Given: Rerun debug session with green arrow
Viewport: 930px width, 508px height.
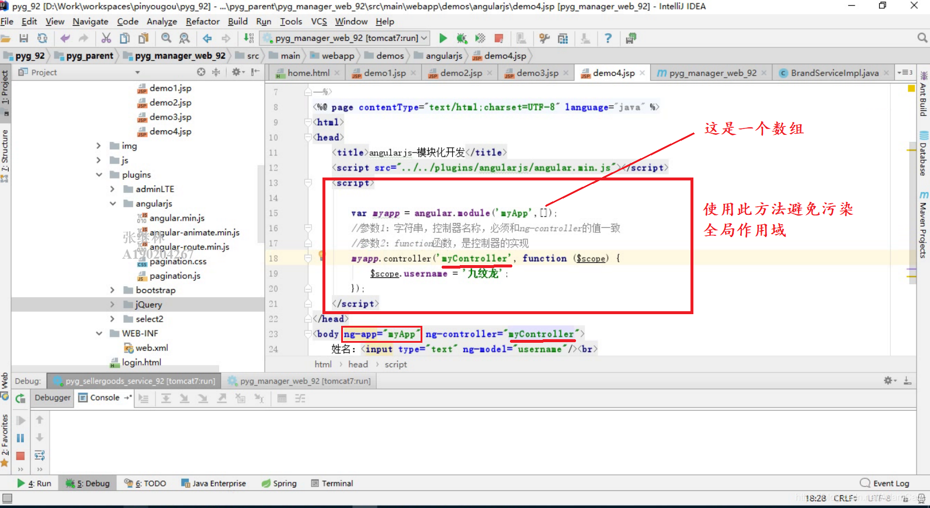Looking at the screenshot, I should coord(20,398).
